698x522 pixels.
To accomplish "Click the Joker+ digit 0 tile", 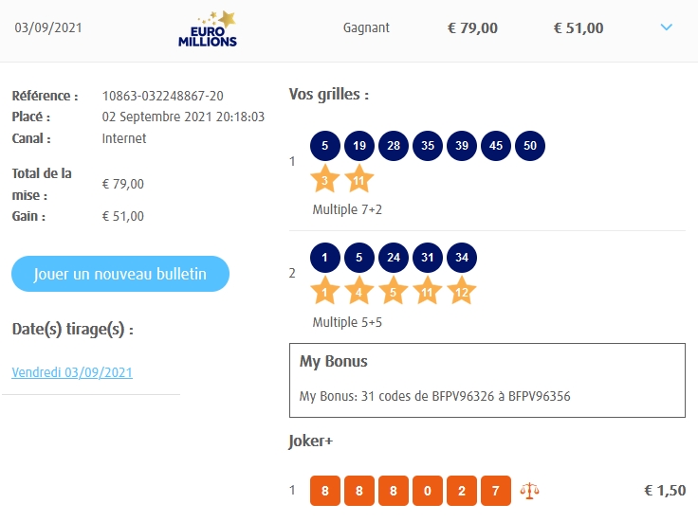I will 427,491.
